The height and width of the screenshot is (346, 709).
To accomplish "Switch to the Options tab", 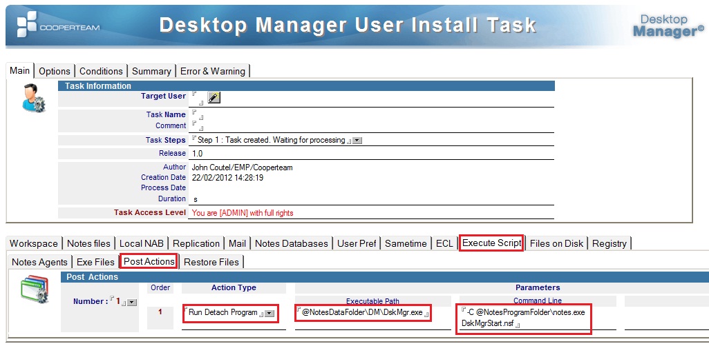I will coord(55,71).
